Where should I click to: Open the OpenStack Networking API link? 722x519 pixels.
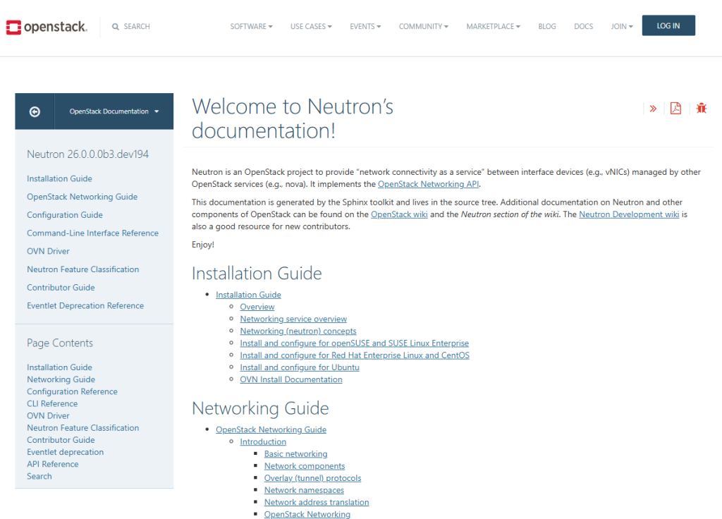[x=428, y=184]
